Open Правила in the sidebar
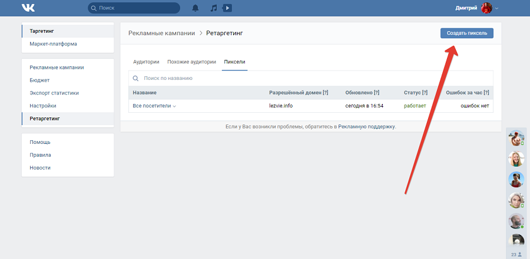The height and width of the screenshot is (259, 530). (x=68, y=155)
